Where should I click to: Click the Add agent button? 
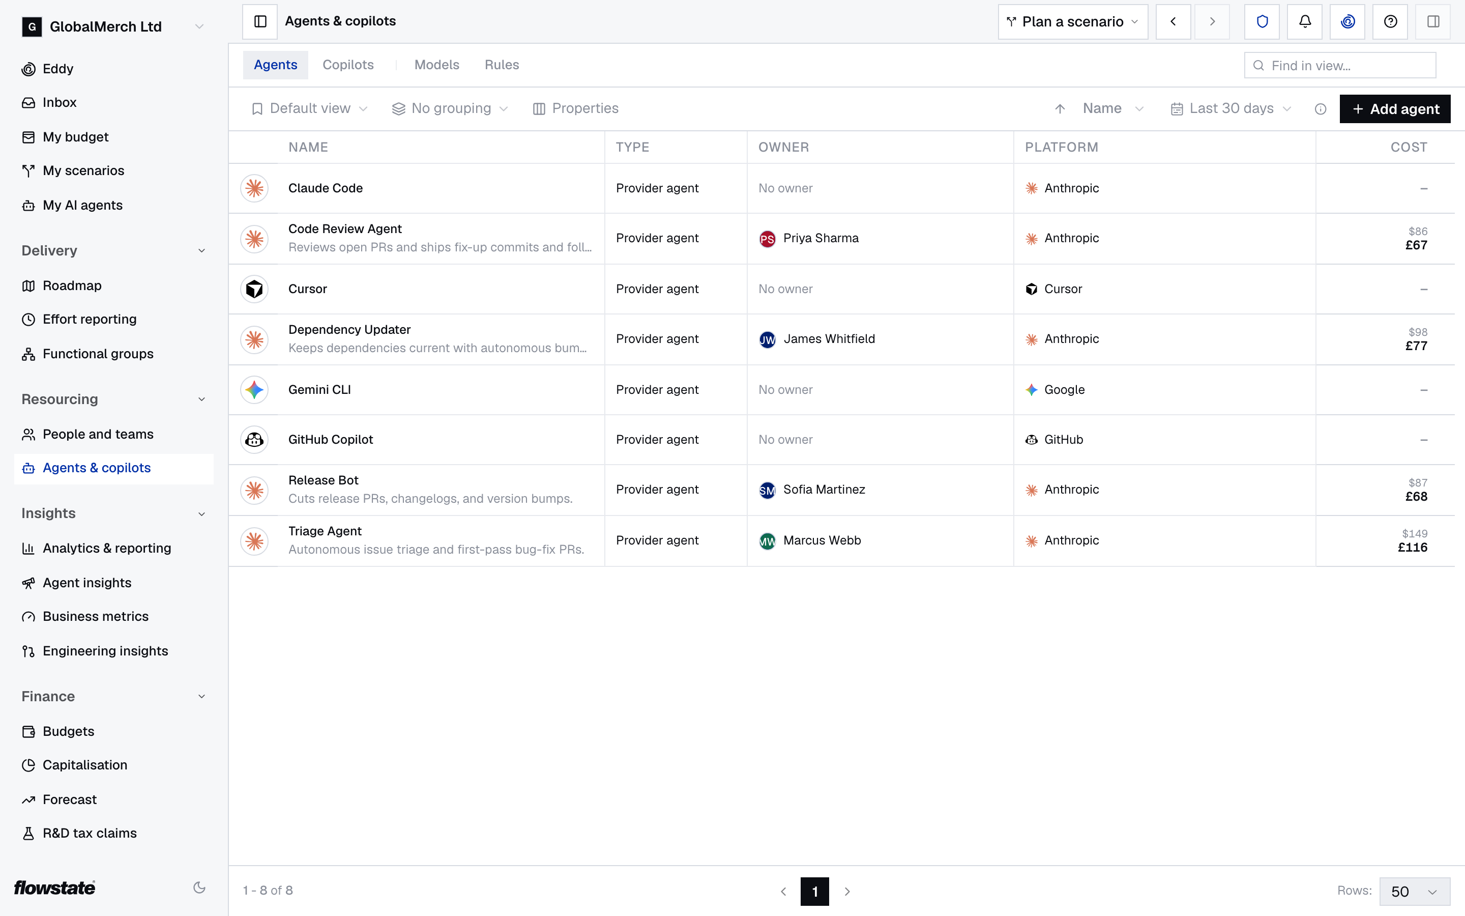click(1395, 109)
